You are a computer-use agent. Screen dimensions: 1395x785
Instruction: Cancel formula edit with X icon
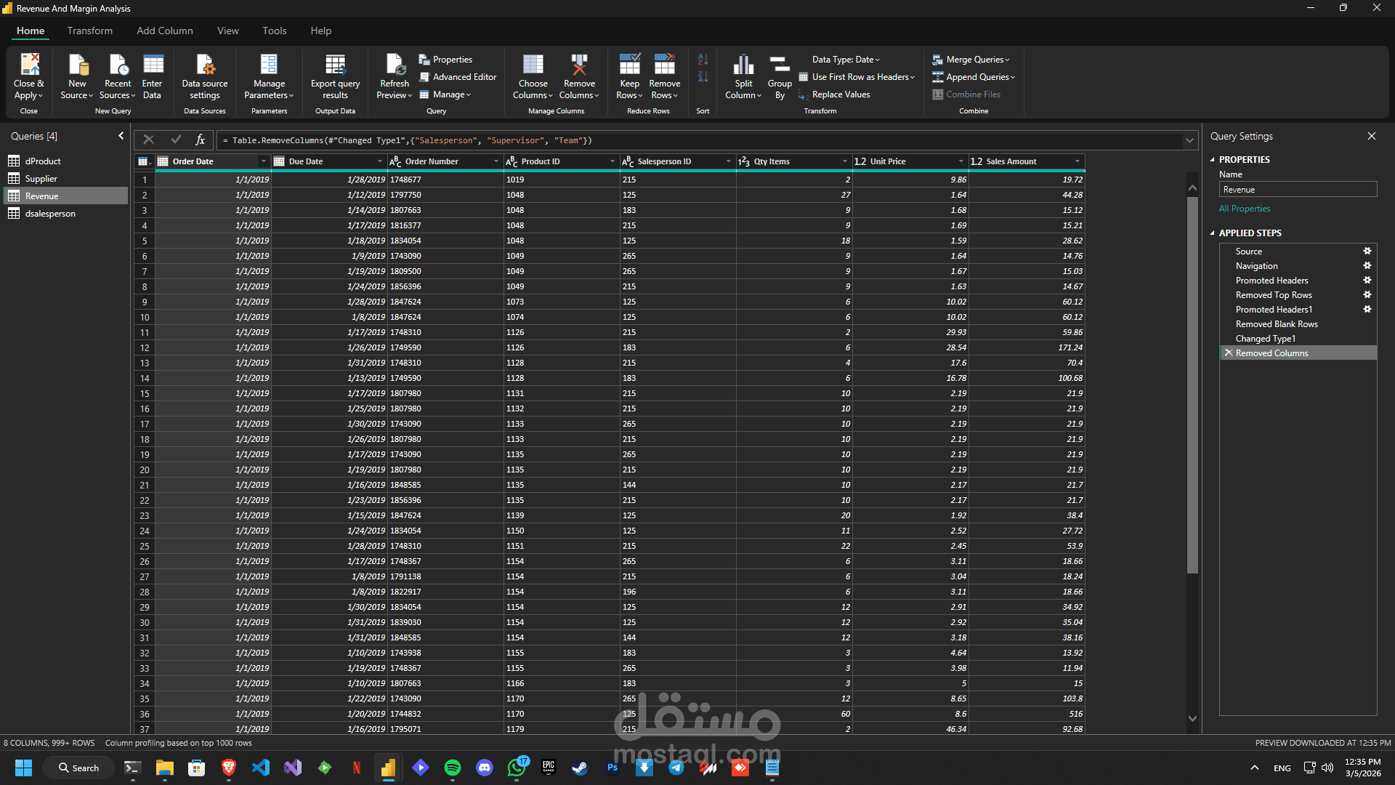tap(148, 140)
